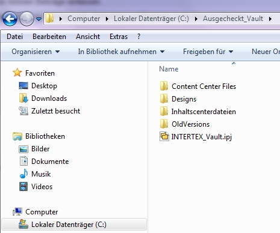Screen dimensions: 280x233
Task: Open the Datei menu
Action: (14, 37)
